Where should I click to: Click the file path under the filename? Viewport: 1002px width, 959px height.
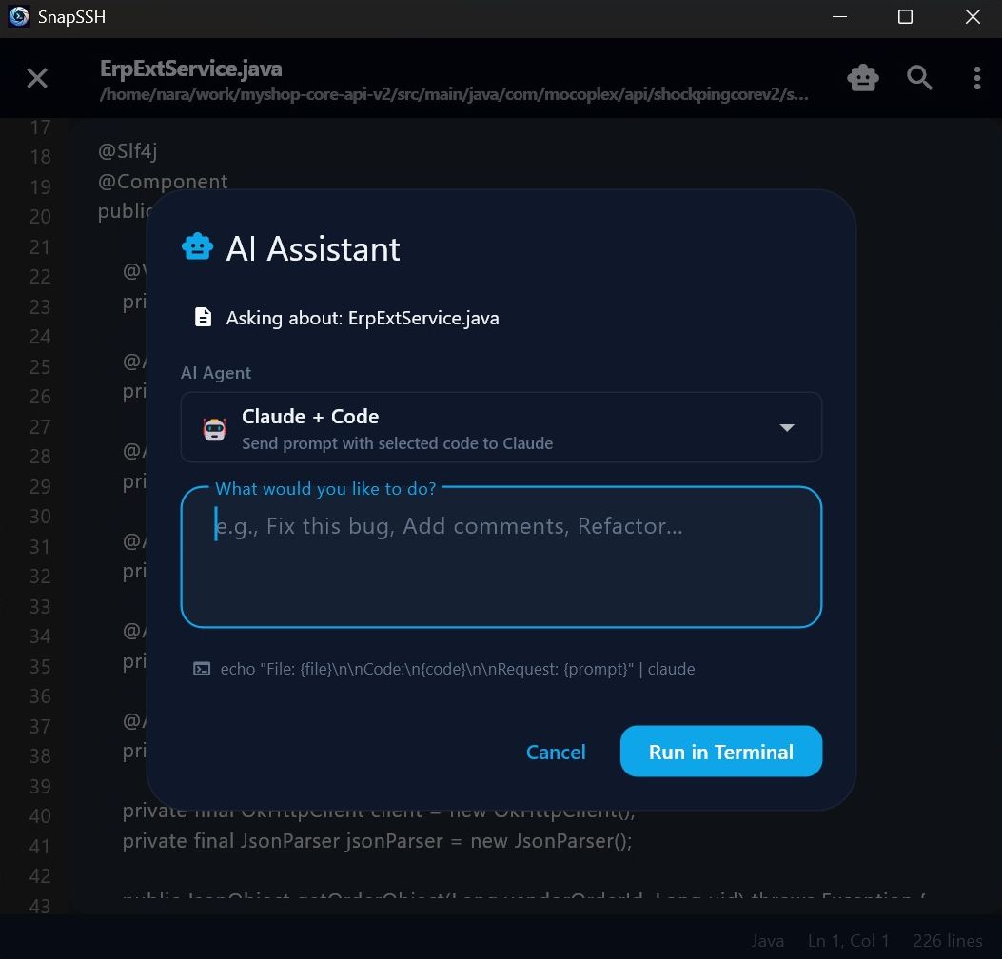[x=454, y=94]
